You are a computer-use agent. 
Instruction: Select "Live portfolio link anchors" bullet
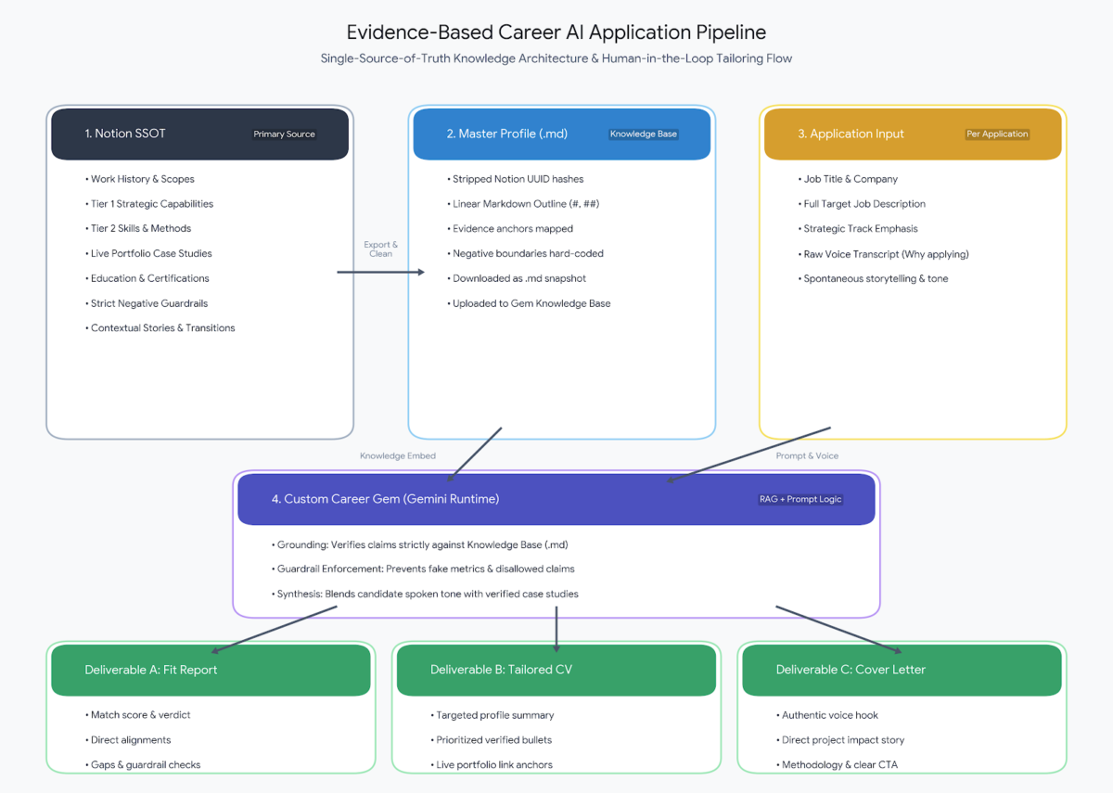pos(492,765)
